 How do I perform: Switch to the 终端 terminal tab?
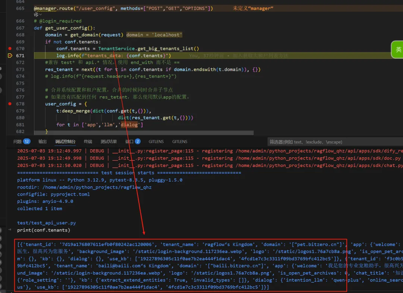tap(88, 142)
